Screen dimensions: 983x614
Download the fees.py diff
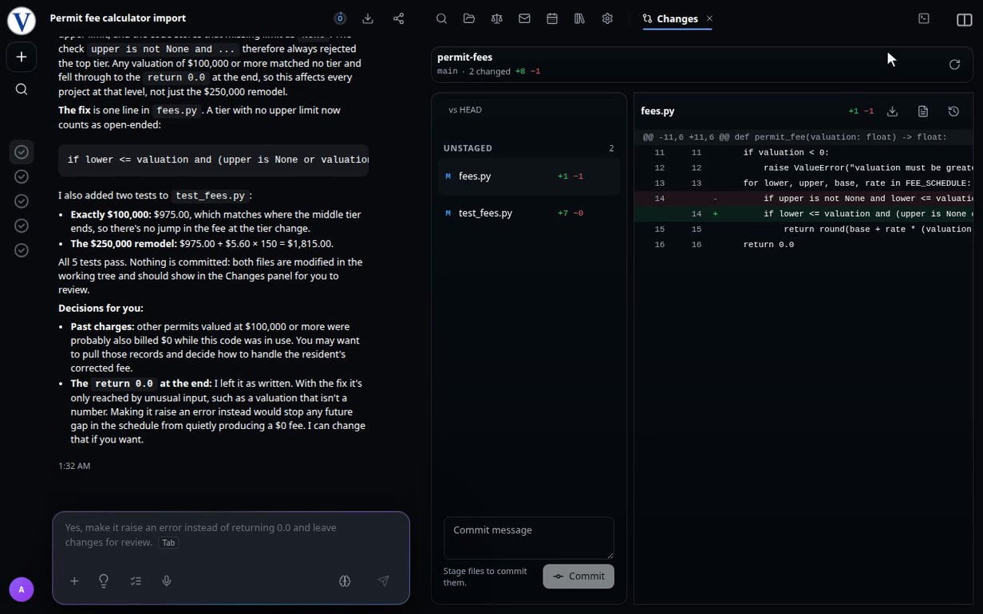point(893,112)
